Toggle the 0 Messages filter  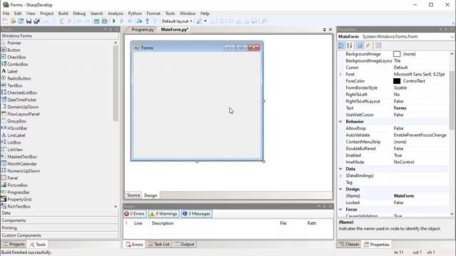[x=197, y=213]
